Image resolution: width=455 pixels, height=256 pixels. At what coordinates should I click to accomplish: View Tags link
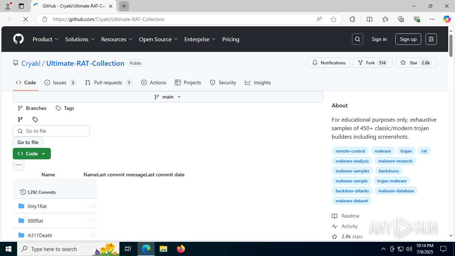click(65, 108)
